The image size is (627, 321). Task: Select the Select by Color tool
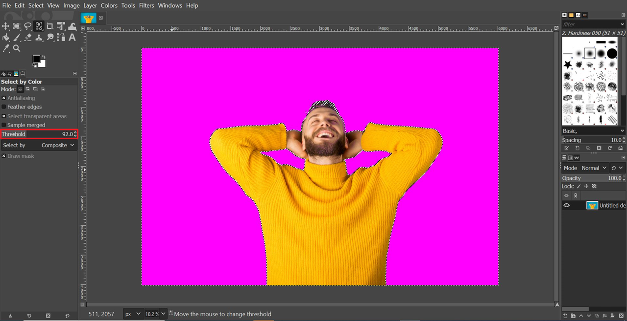pyautogui.click(x=39, y=26)
